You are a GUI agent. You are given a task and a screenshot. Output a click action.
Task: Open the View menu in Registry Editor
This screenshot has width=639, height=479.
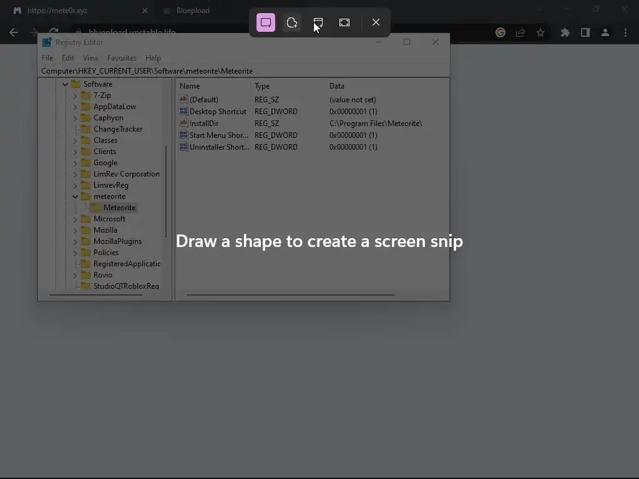point(91,58)
